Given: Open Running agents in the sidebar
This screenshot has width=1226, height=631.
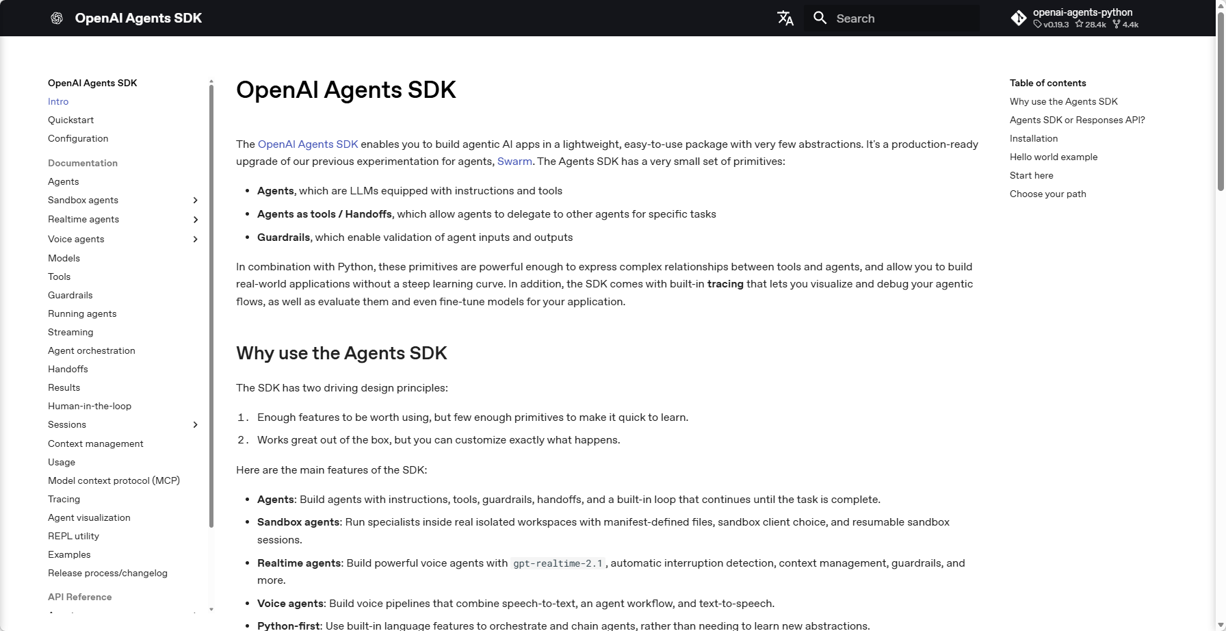Looking at the screenshot, I should [82, 313].
